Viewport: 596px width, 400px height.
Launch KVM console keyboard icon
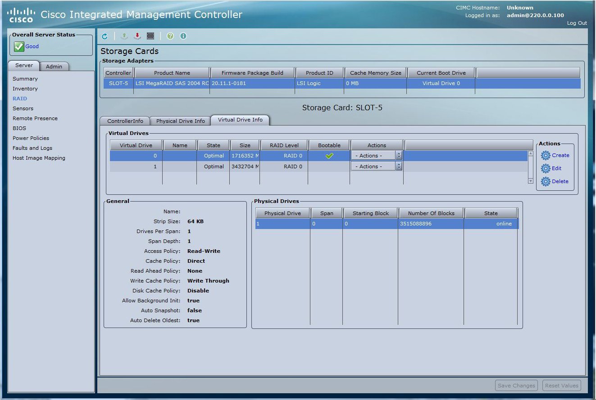[x=150, y=36]
